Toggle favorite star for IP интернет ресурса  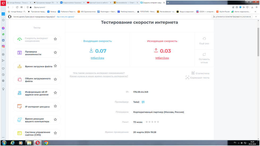(55, 106)
